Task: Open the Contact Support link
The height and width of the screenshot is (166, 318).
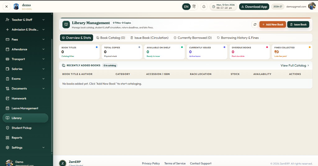Action: pos(201,164)
